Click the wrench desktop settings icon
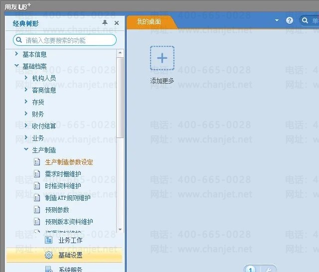This screenshot has height=272, width=319. 269,270
